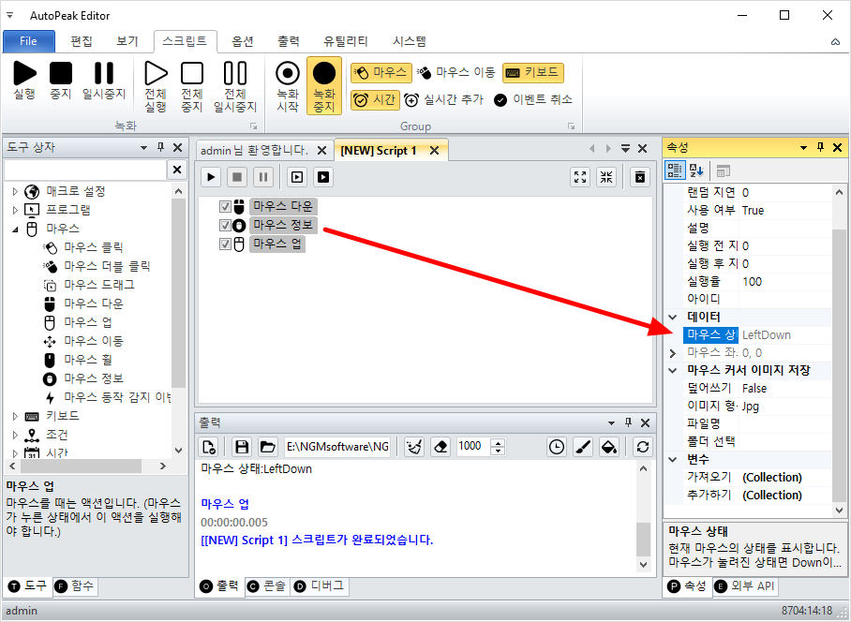
Task: Erase output with the eraser icon
Action: (440, 447)
